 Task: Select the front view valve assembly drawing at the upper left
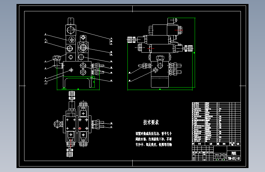coord(79,54)
